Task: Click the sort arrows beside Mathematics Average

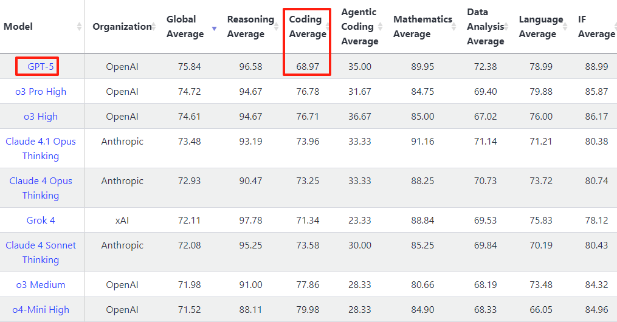Action: (x=457, y=27)
